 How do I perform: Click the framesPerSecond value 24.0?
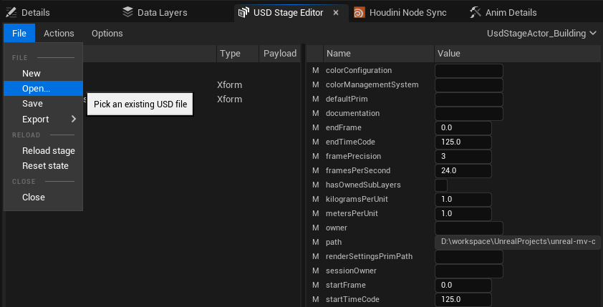[x=463, y=170]
